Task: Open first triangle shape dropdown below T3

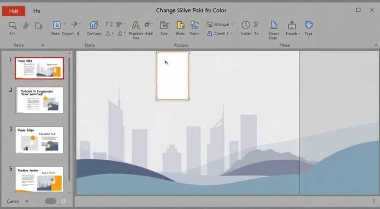Action: [109, 33]
